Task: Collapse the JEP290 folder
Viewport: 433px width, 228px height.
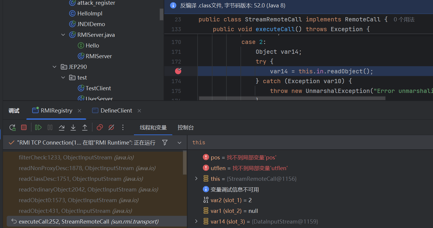Action: point(54,67)
